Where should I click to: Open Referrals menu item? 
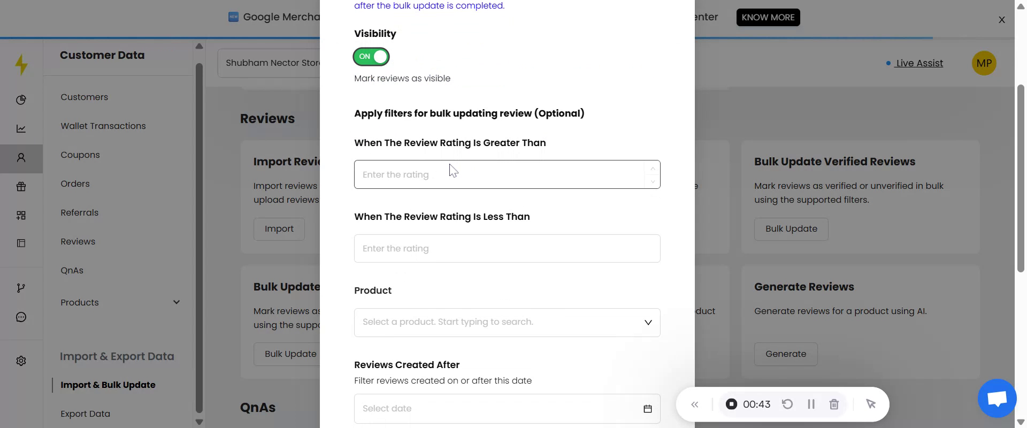tap(80, 213)
